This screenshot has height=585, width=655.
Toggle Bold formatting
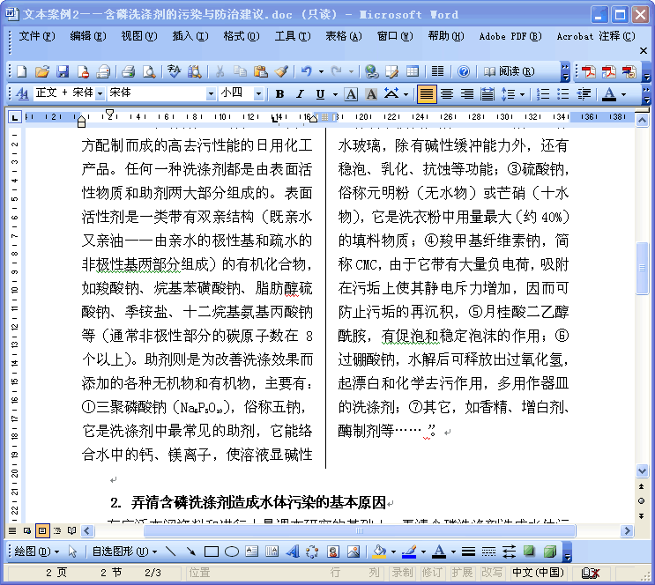[279, 94]
